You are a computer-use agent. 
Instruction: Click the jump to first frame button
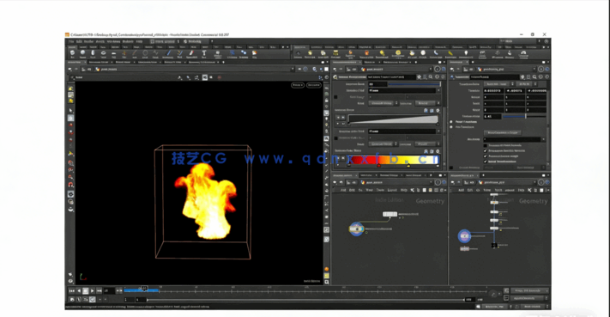tap(71, 291)
